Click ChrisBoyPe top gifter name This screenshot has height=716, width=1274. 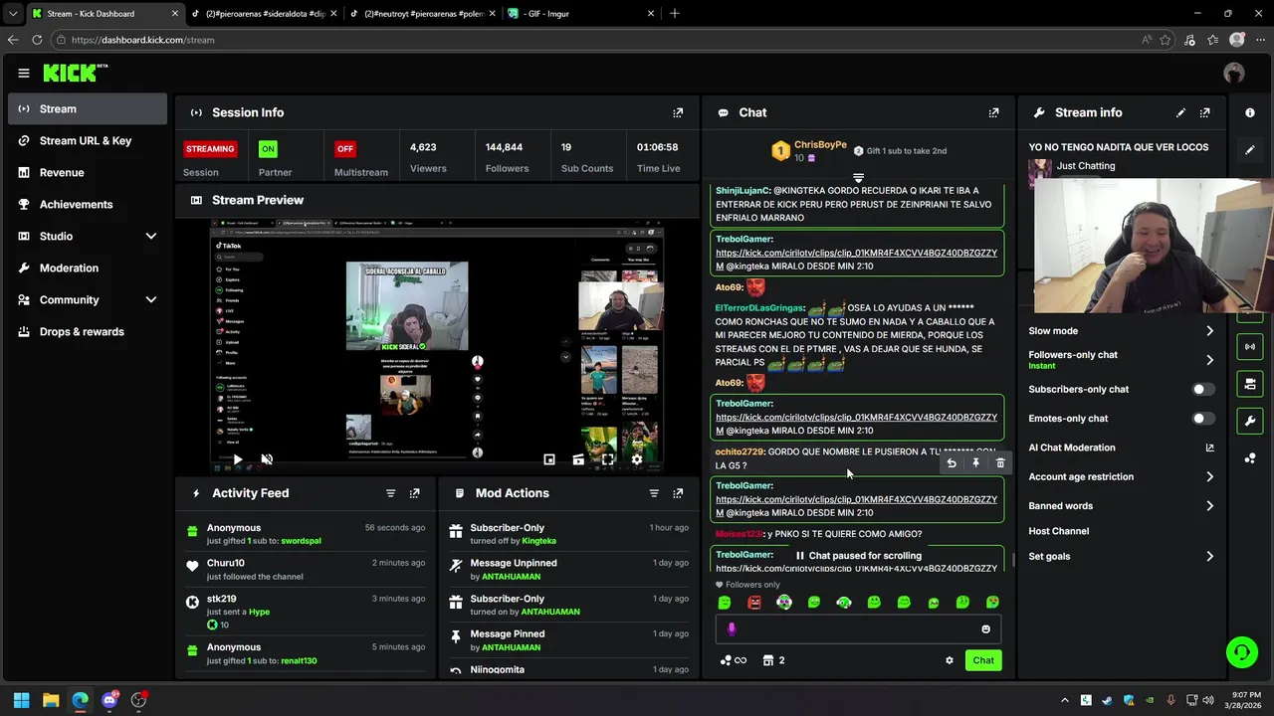(820, 145)
